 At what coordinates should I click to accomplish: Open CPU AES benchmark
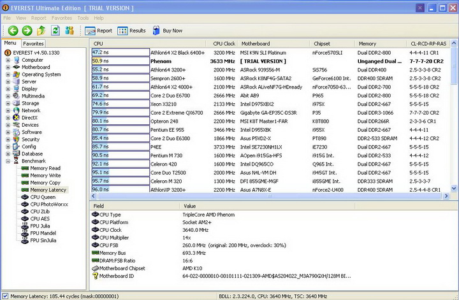pyautogui.click(x=36, y=218)
